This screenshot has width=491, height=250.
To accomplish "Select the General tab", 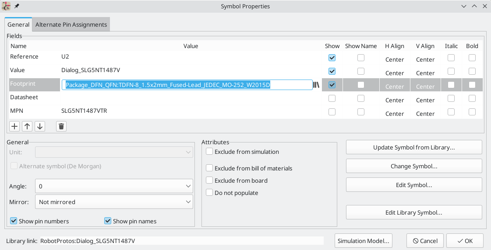I will [18, 25].
